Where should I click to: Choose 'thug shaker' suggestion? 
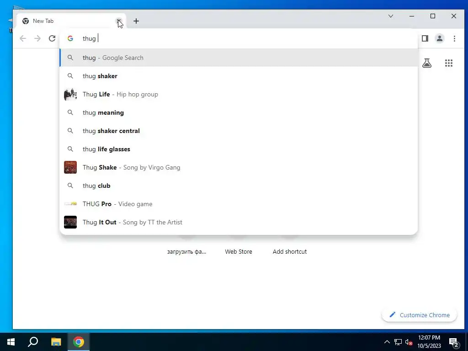click(x=239, y=76)
